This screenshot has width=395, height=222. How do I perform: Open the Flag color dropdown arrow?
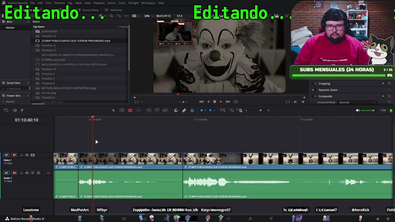coord(205,110)
